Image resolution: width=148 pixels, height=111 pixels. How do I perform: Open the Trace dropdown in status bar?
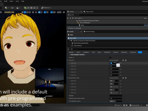point(118,105)
